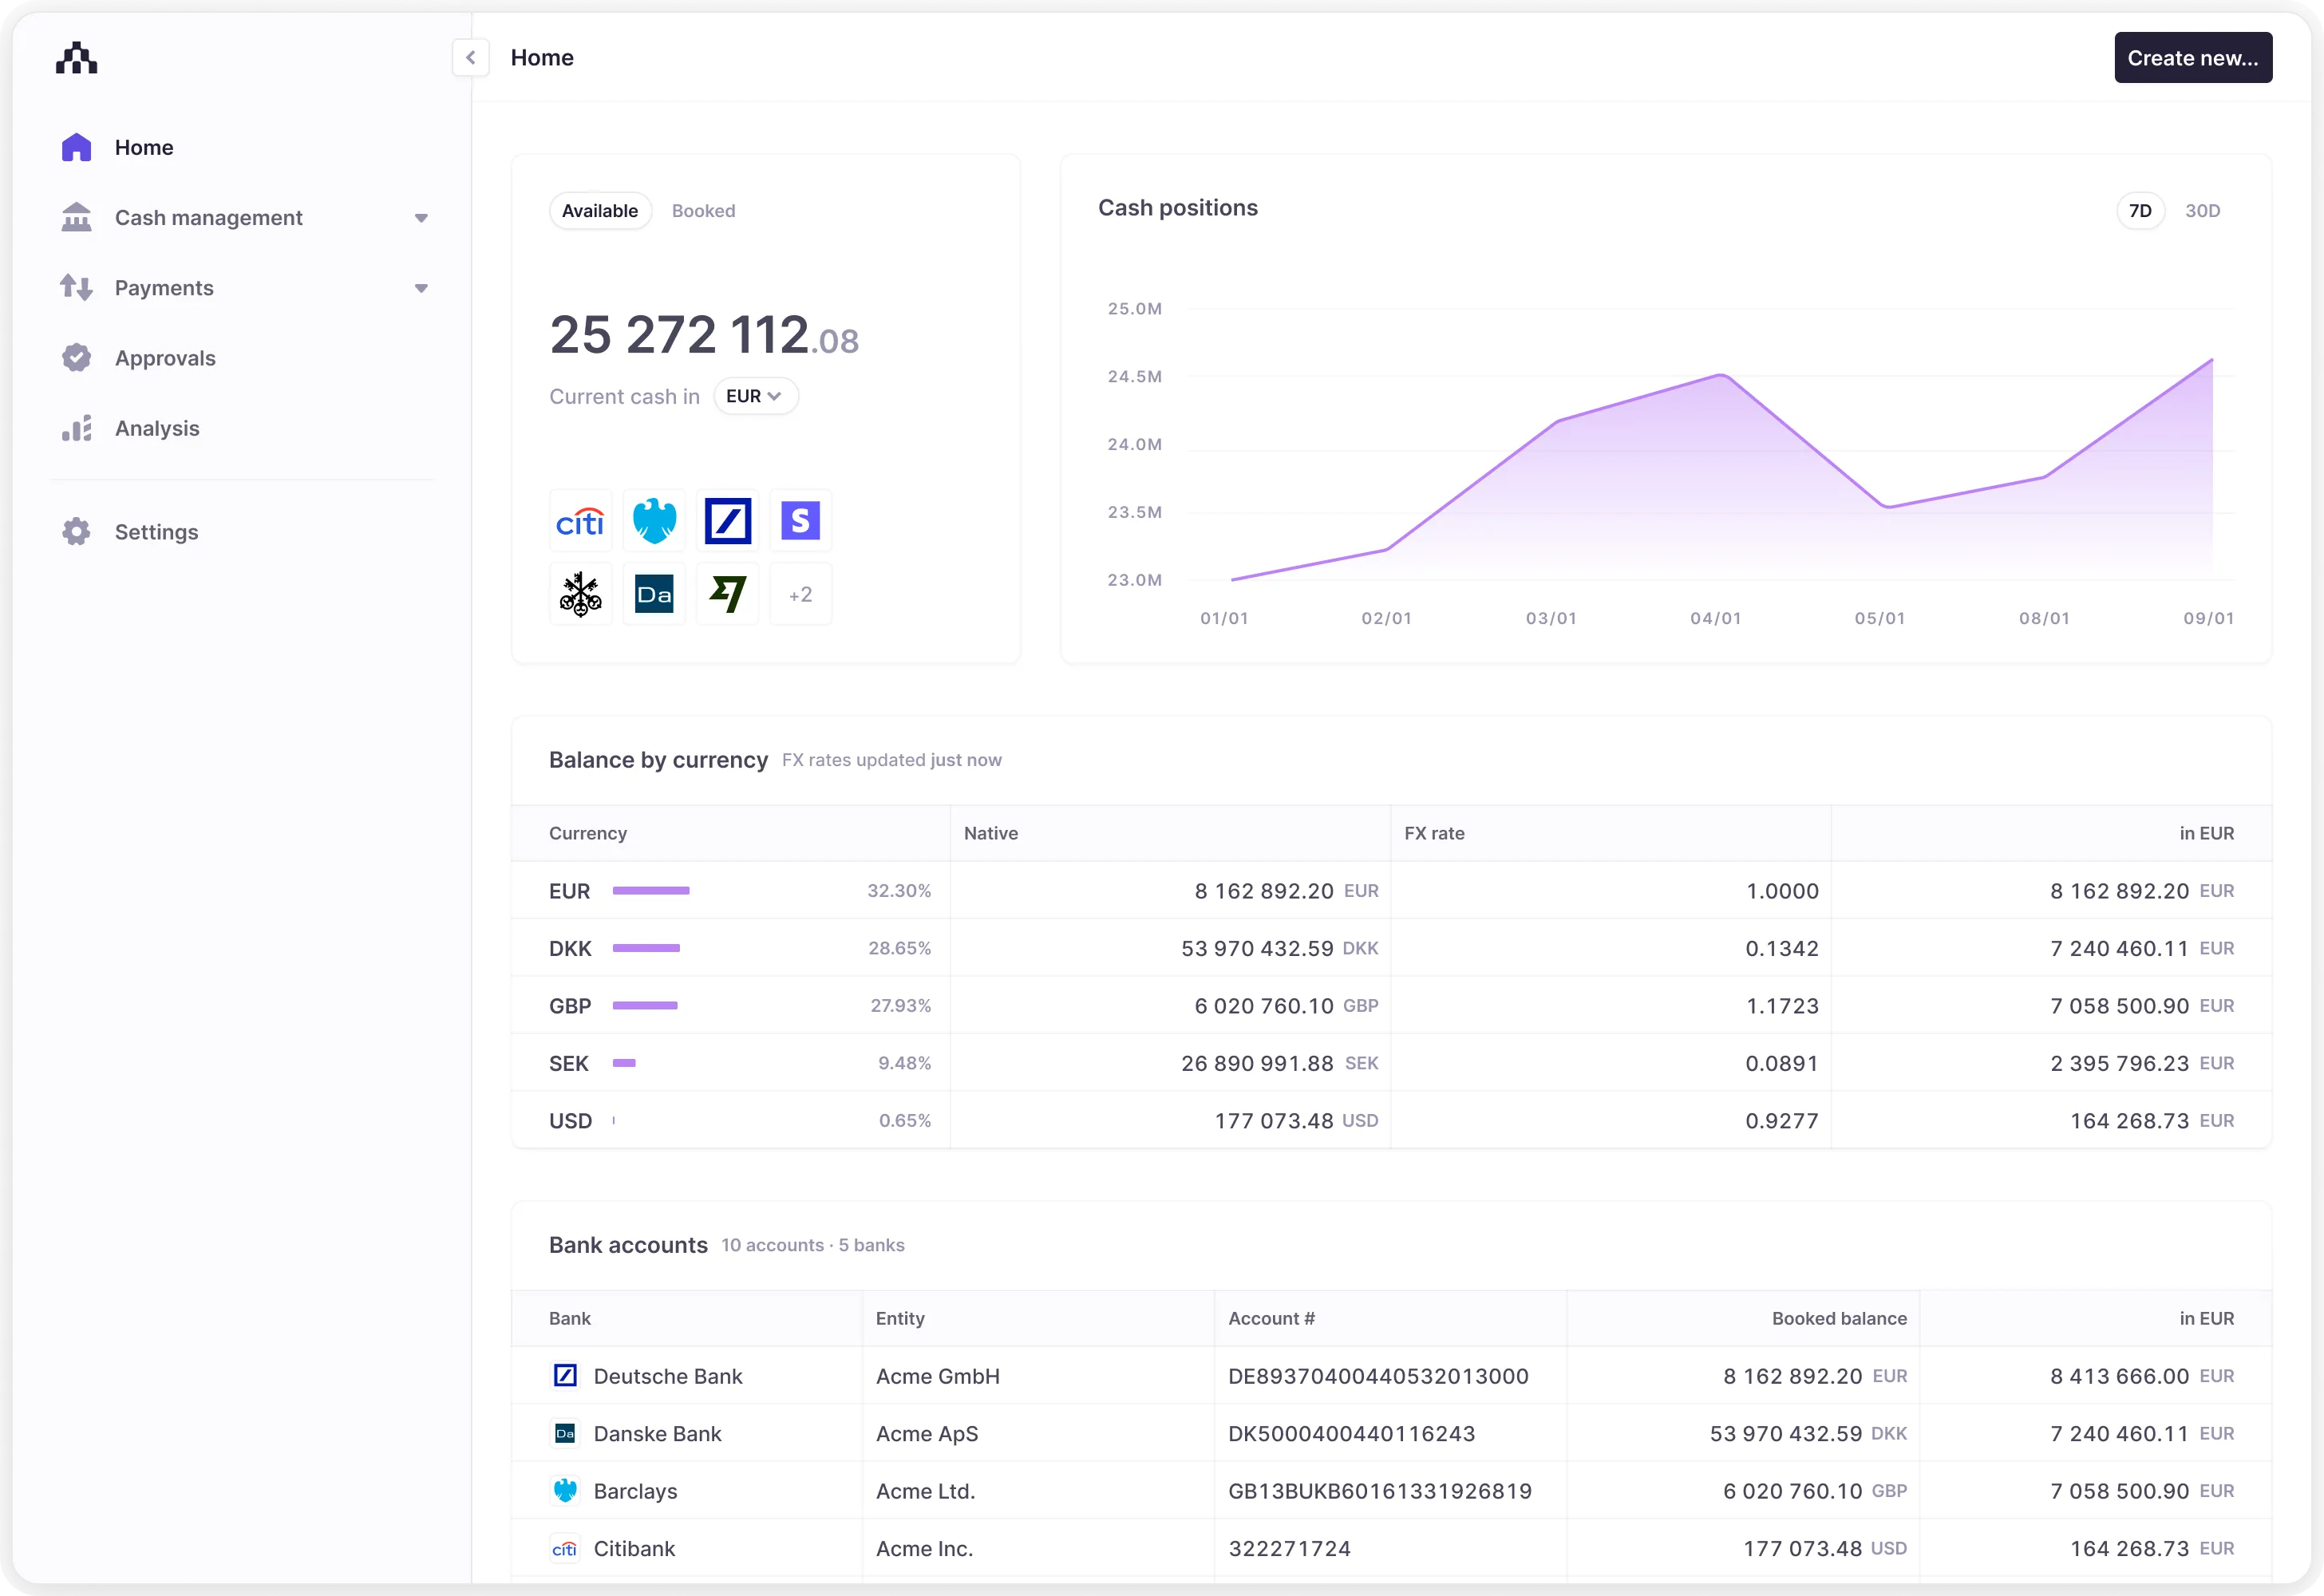Click the purple S bank logo tile

(x=800, y=521)
